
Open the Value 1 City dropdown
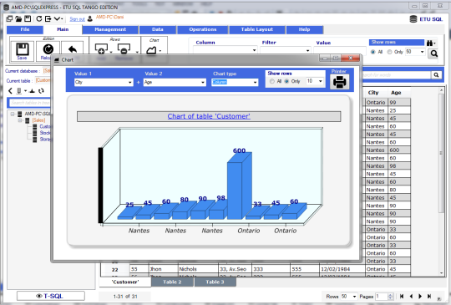pos(104,82)
